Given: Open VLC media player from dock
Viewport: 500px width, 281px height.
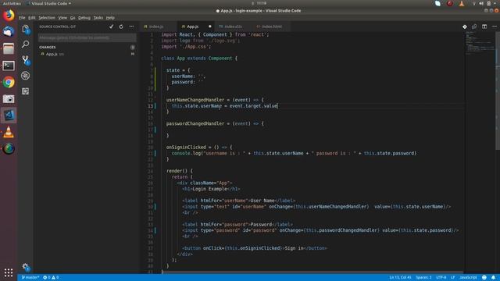Looking at the screenshot, I should pos(9,132).
